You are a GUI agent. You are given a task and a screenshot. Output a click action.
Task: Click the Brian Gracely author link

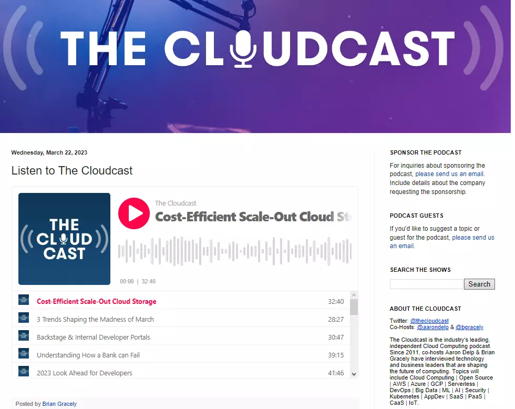[x=59, y=404]
